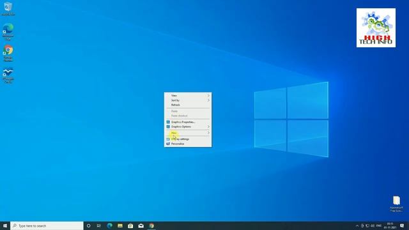Open the Action Center notifications icon
The height and width of the screenshot is (230, 409).
pyautogui.click(x=402, y=226)
